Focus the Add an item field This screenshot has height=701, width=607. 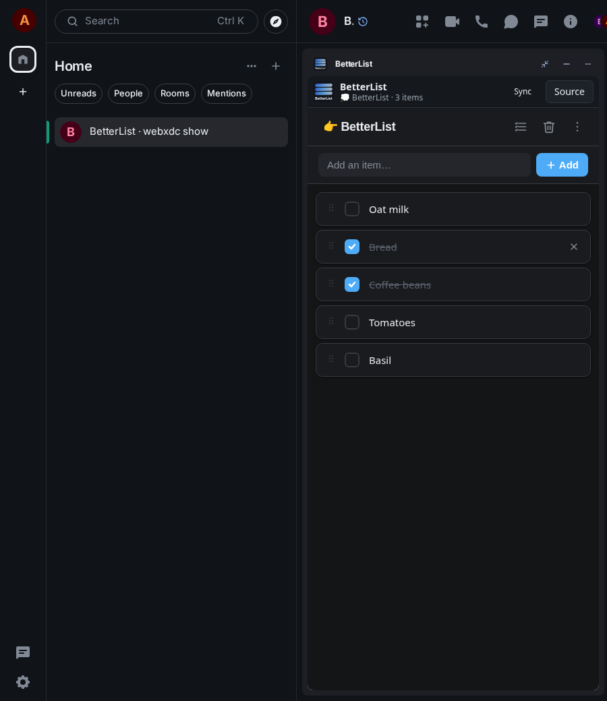point(424,165)
